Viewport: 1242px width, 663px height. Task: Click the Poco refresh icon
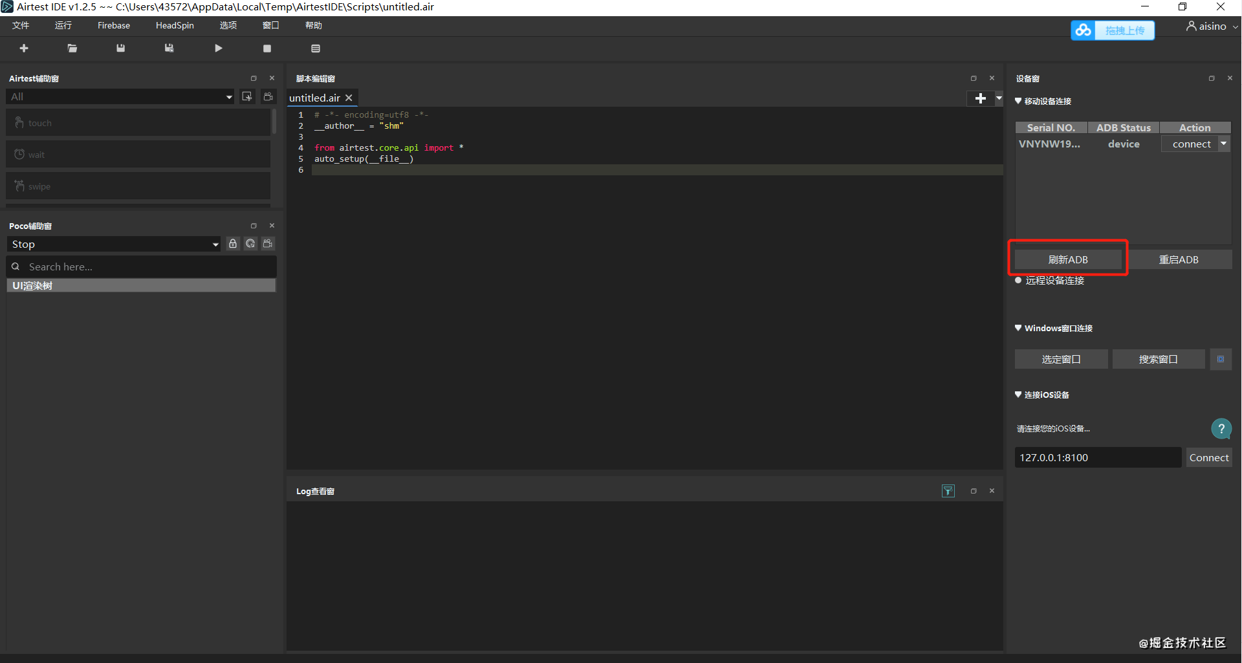[x=250, y=244]
